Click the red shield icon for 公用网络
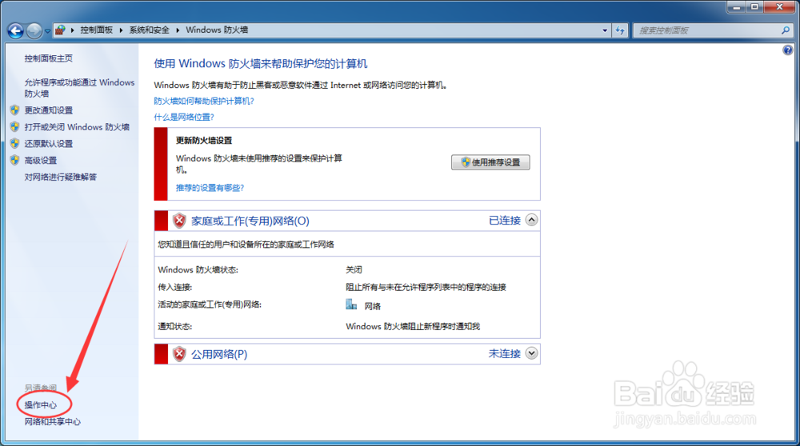Viewport: 800px width, 446px height. pos(179,354)
